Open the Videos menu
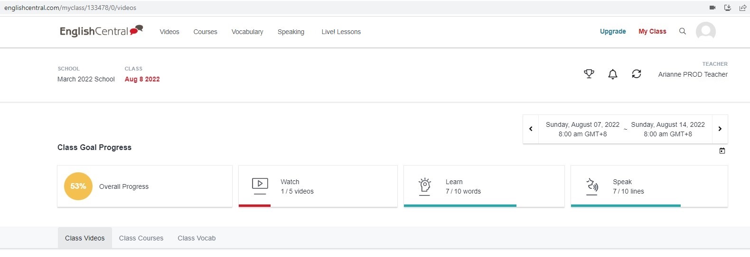 click(x=169, y=32)
